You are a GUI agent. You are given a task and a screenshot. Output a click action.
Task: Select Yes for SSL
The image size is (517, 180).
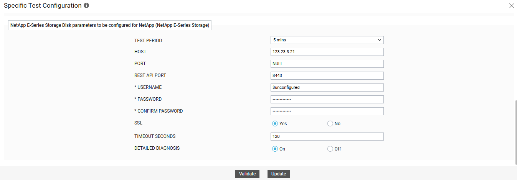(275, 123)
